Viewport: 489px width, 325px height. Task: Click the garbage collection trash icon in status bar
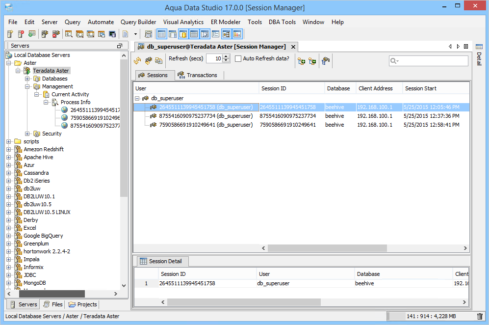click(480, 316)
